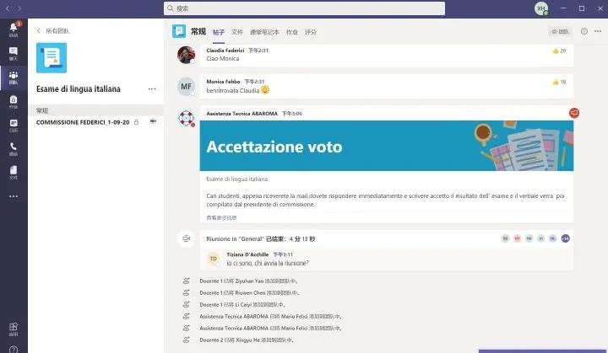Open channel more options ellipsis at top right
Viewport: 608px width, 353px height.
(598, 31)
